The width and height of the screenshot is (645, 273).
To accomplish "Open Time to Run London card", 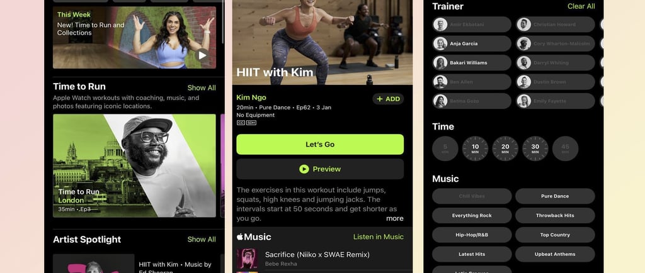I will (135, 166).
